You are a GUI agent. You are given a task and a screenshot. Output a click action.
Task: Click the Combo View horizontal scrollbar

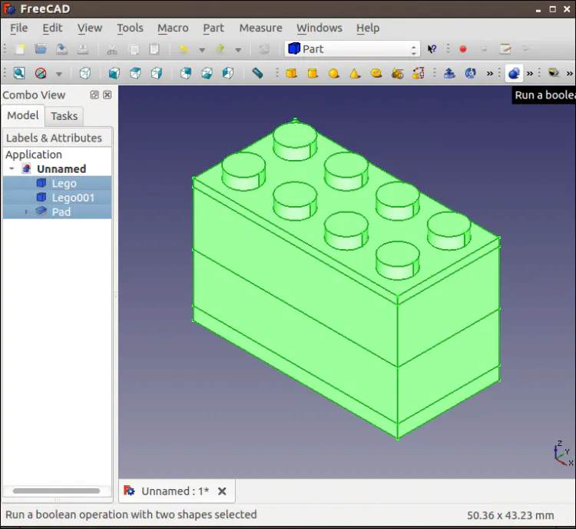click(56, 491)
